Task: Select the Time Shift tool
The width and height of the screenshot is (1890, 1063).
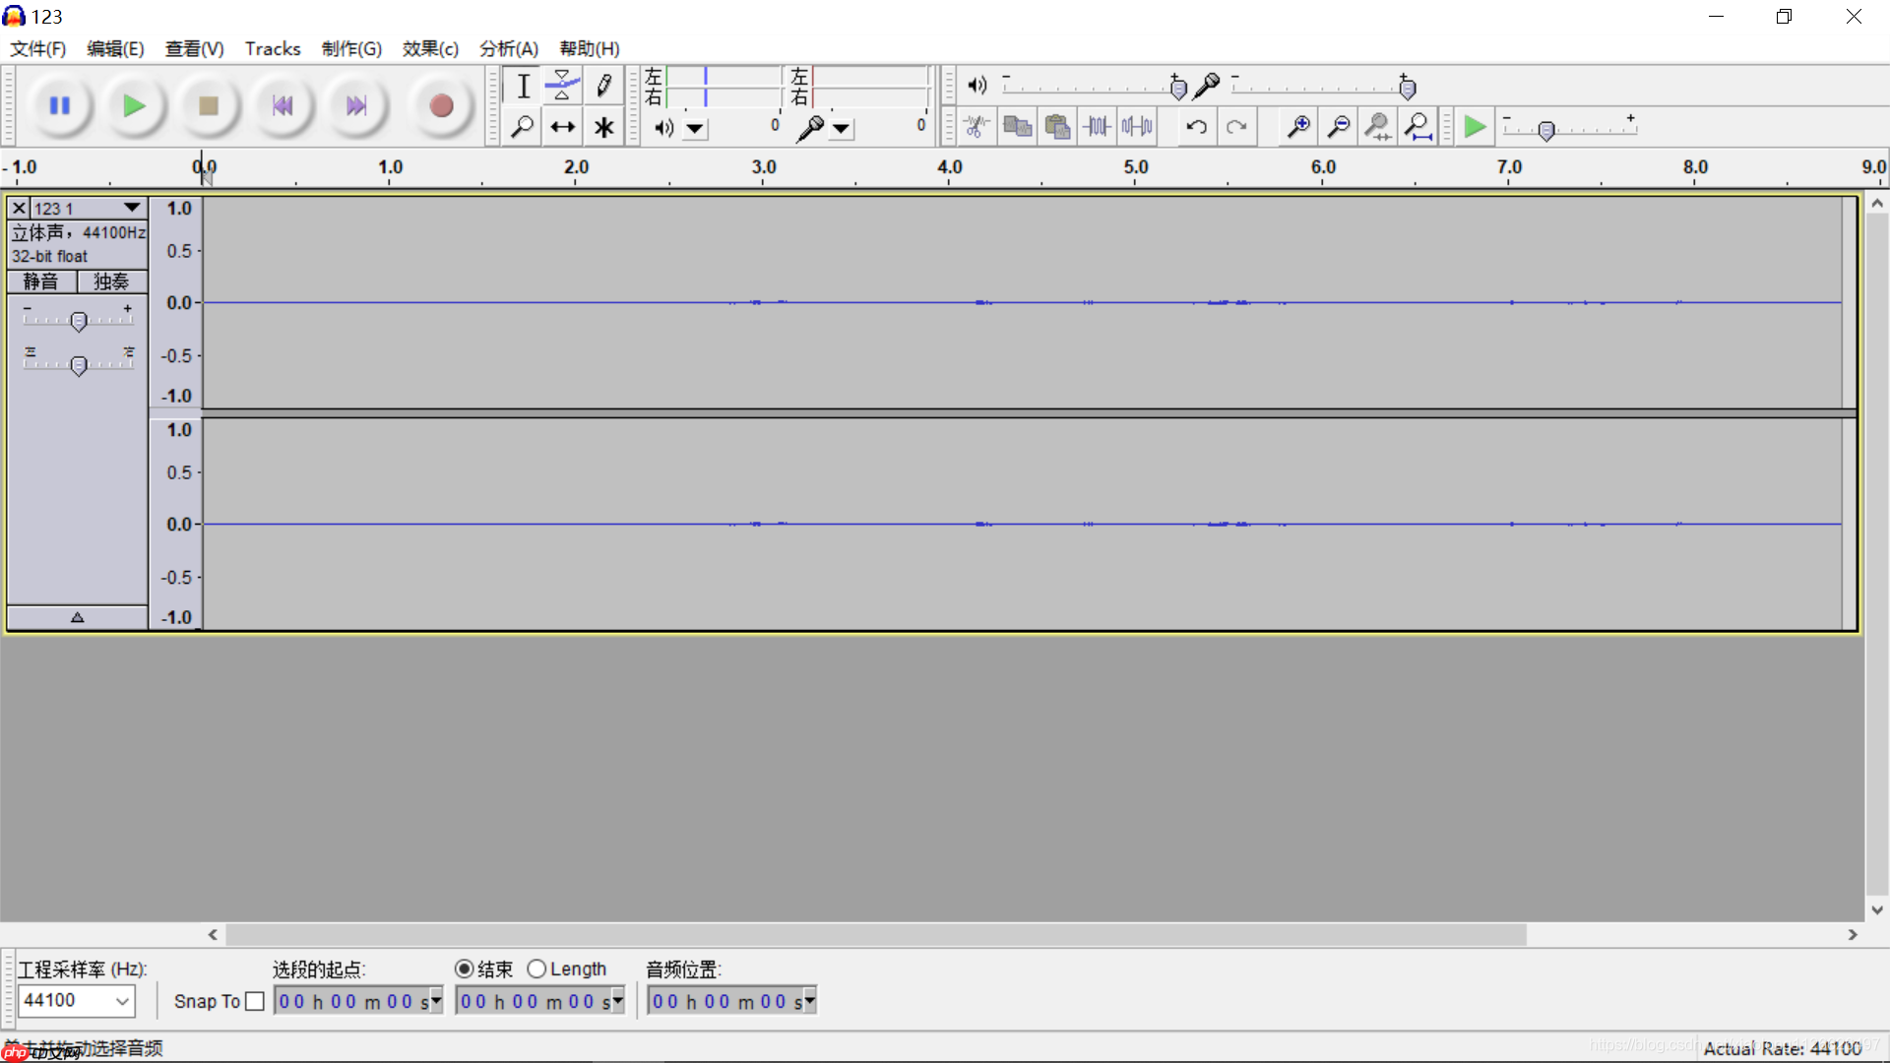Action: coord(562,127)
